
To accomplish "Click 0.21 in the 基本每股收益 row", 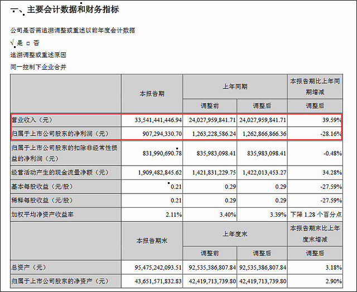I will [176, 187].
